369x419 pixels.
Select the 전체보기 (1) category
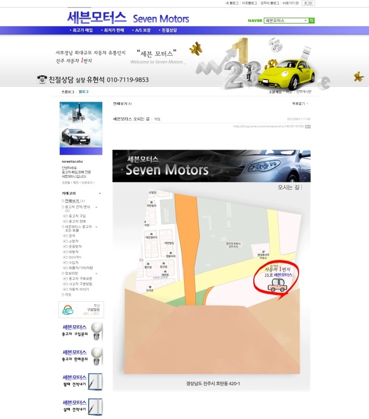[x=75, y=201]
